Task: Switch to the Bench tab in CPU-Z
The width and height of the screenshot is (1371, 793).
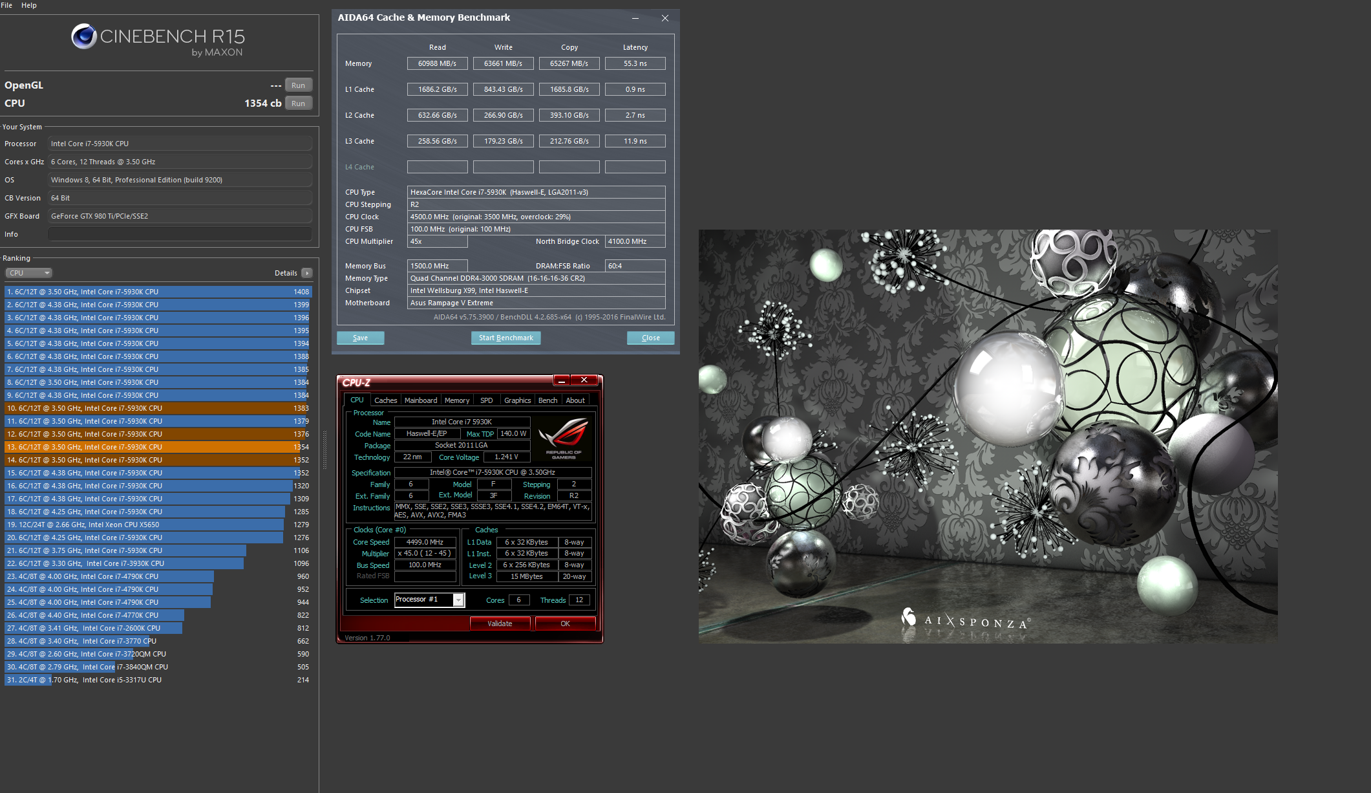Action: pos(548,400)
